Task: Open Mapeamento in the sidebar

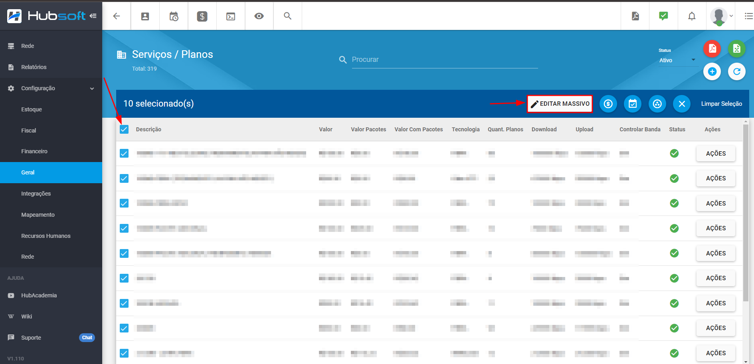Action: click(51, 215)
